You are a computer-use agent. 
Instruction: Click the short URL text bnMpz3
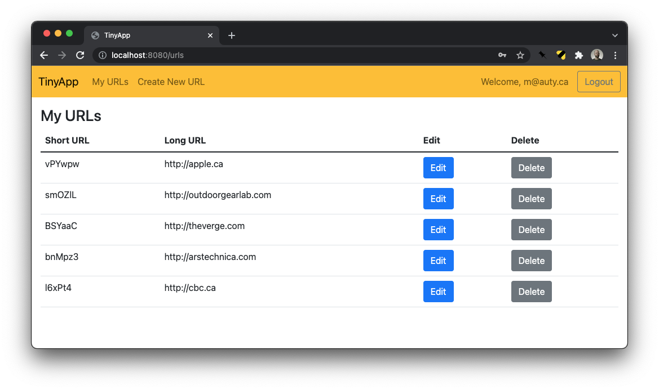(62, 257)
